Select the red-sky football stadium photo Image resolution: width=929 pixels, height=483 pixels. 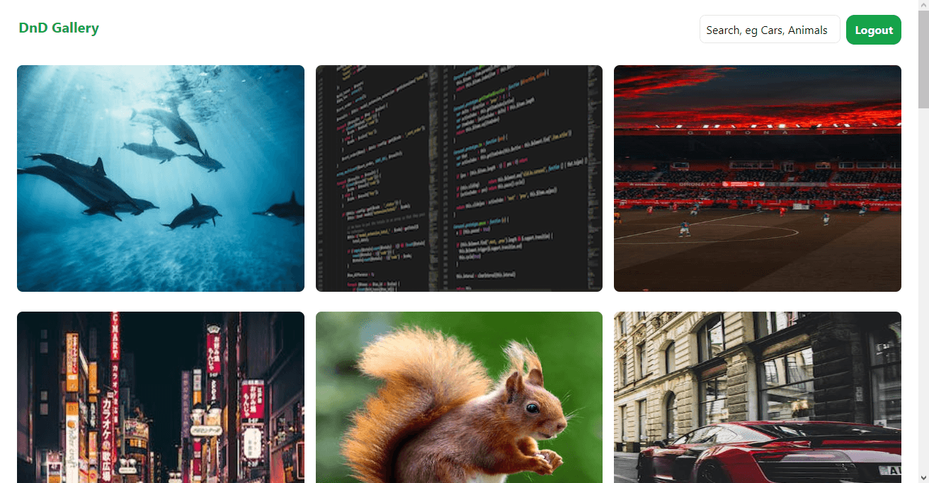coord(758,178)
